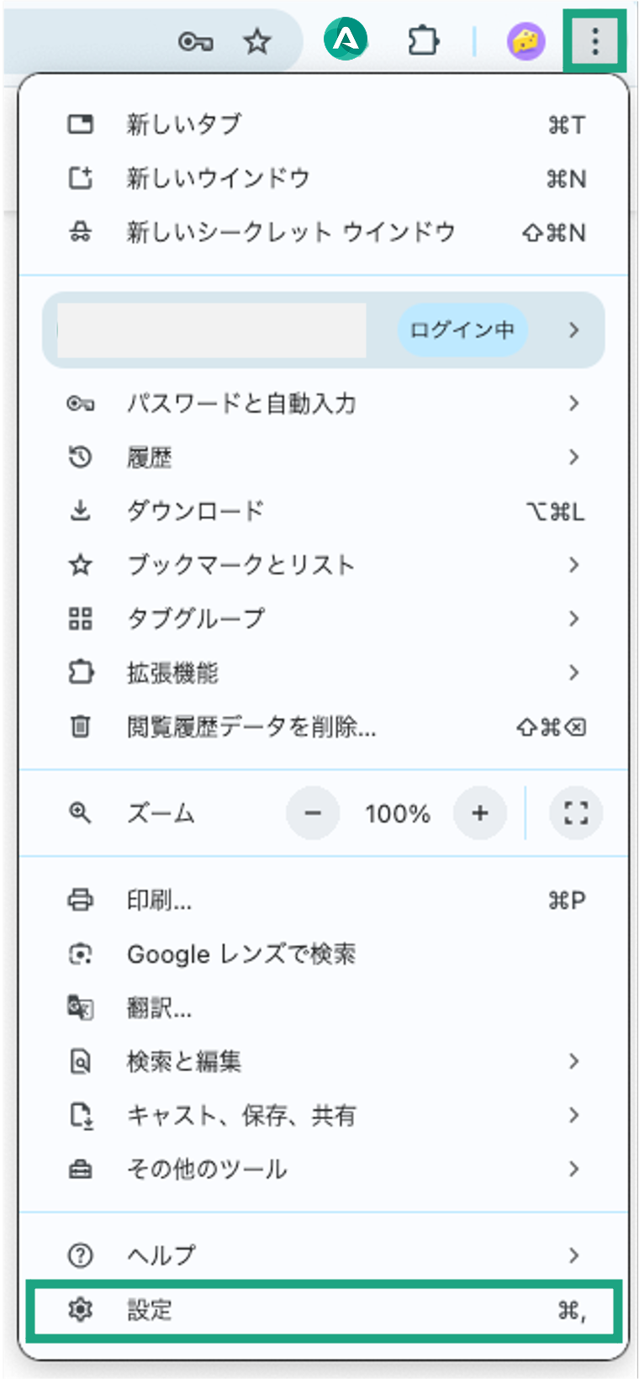Select 新しいシークレット ウインドウ
The width and height of the screenshot is (639, 1379).
(x=324, y=232)
